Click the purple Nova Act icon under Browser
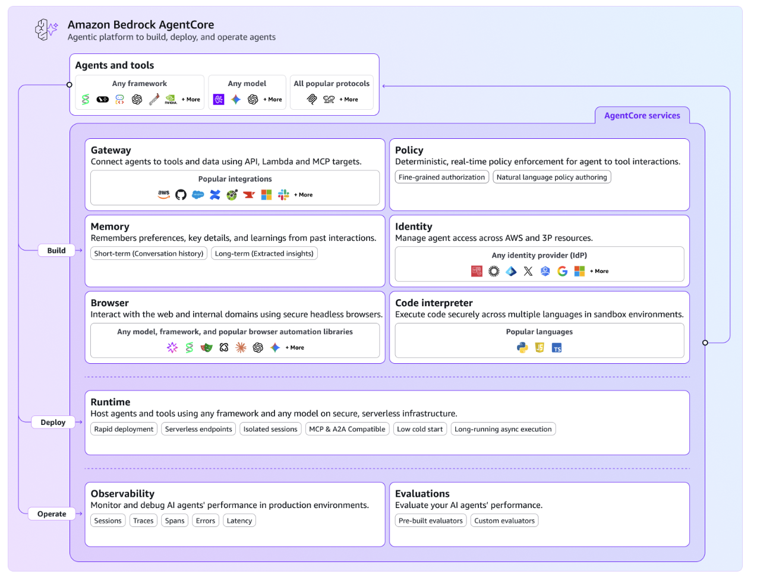Viewport: 757px width, 584px height. (172, 348)
